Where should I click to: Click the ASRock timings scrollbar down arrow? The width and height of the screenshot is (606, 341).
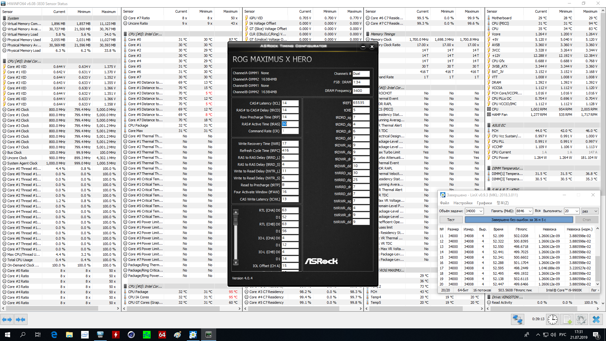tap(236, 262)
